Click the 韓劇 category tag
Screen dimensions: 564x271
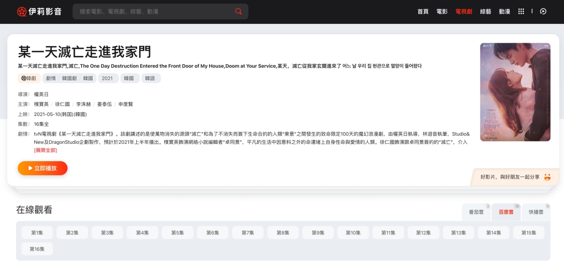point(29,78)
